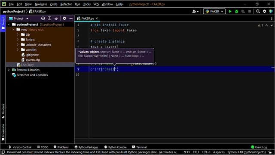Click Collapse All icon in Project panel
Viewport: 275px width, 155px height.
point(56,19)
